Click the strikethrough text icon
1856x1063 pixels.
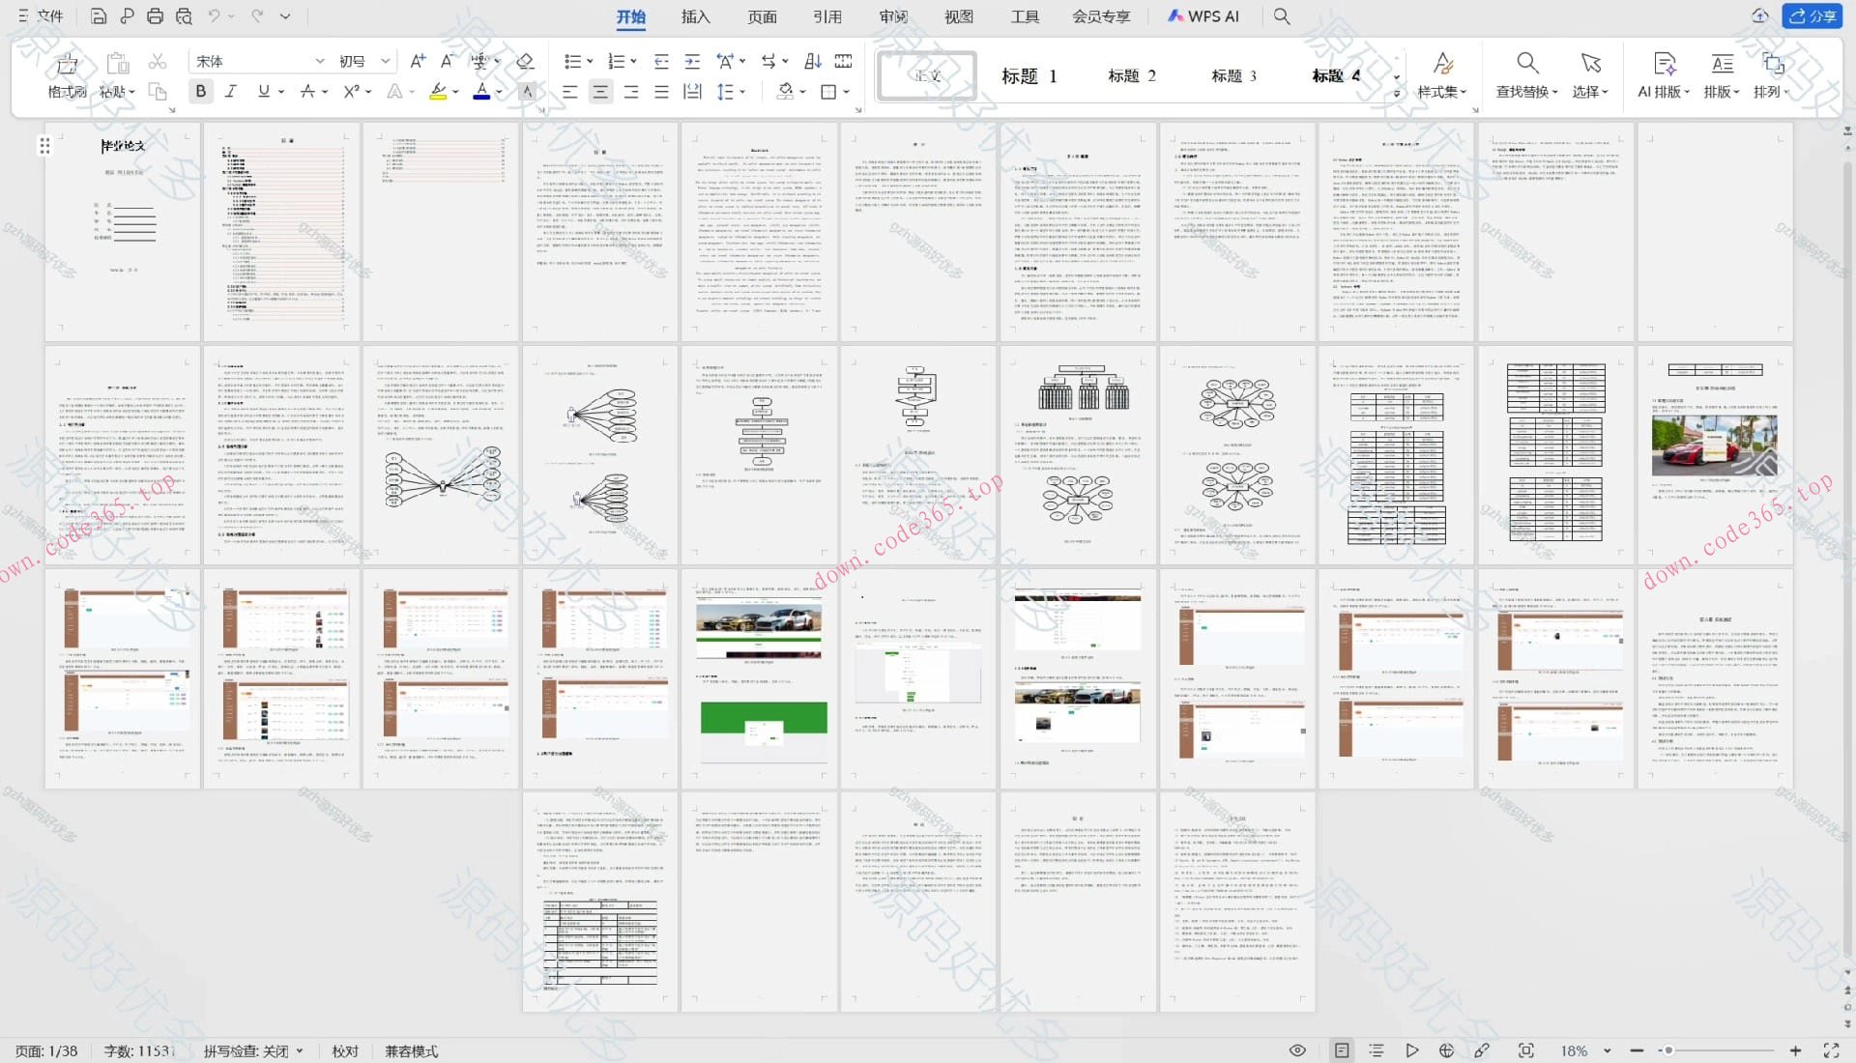point(307,91)
